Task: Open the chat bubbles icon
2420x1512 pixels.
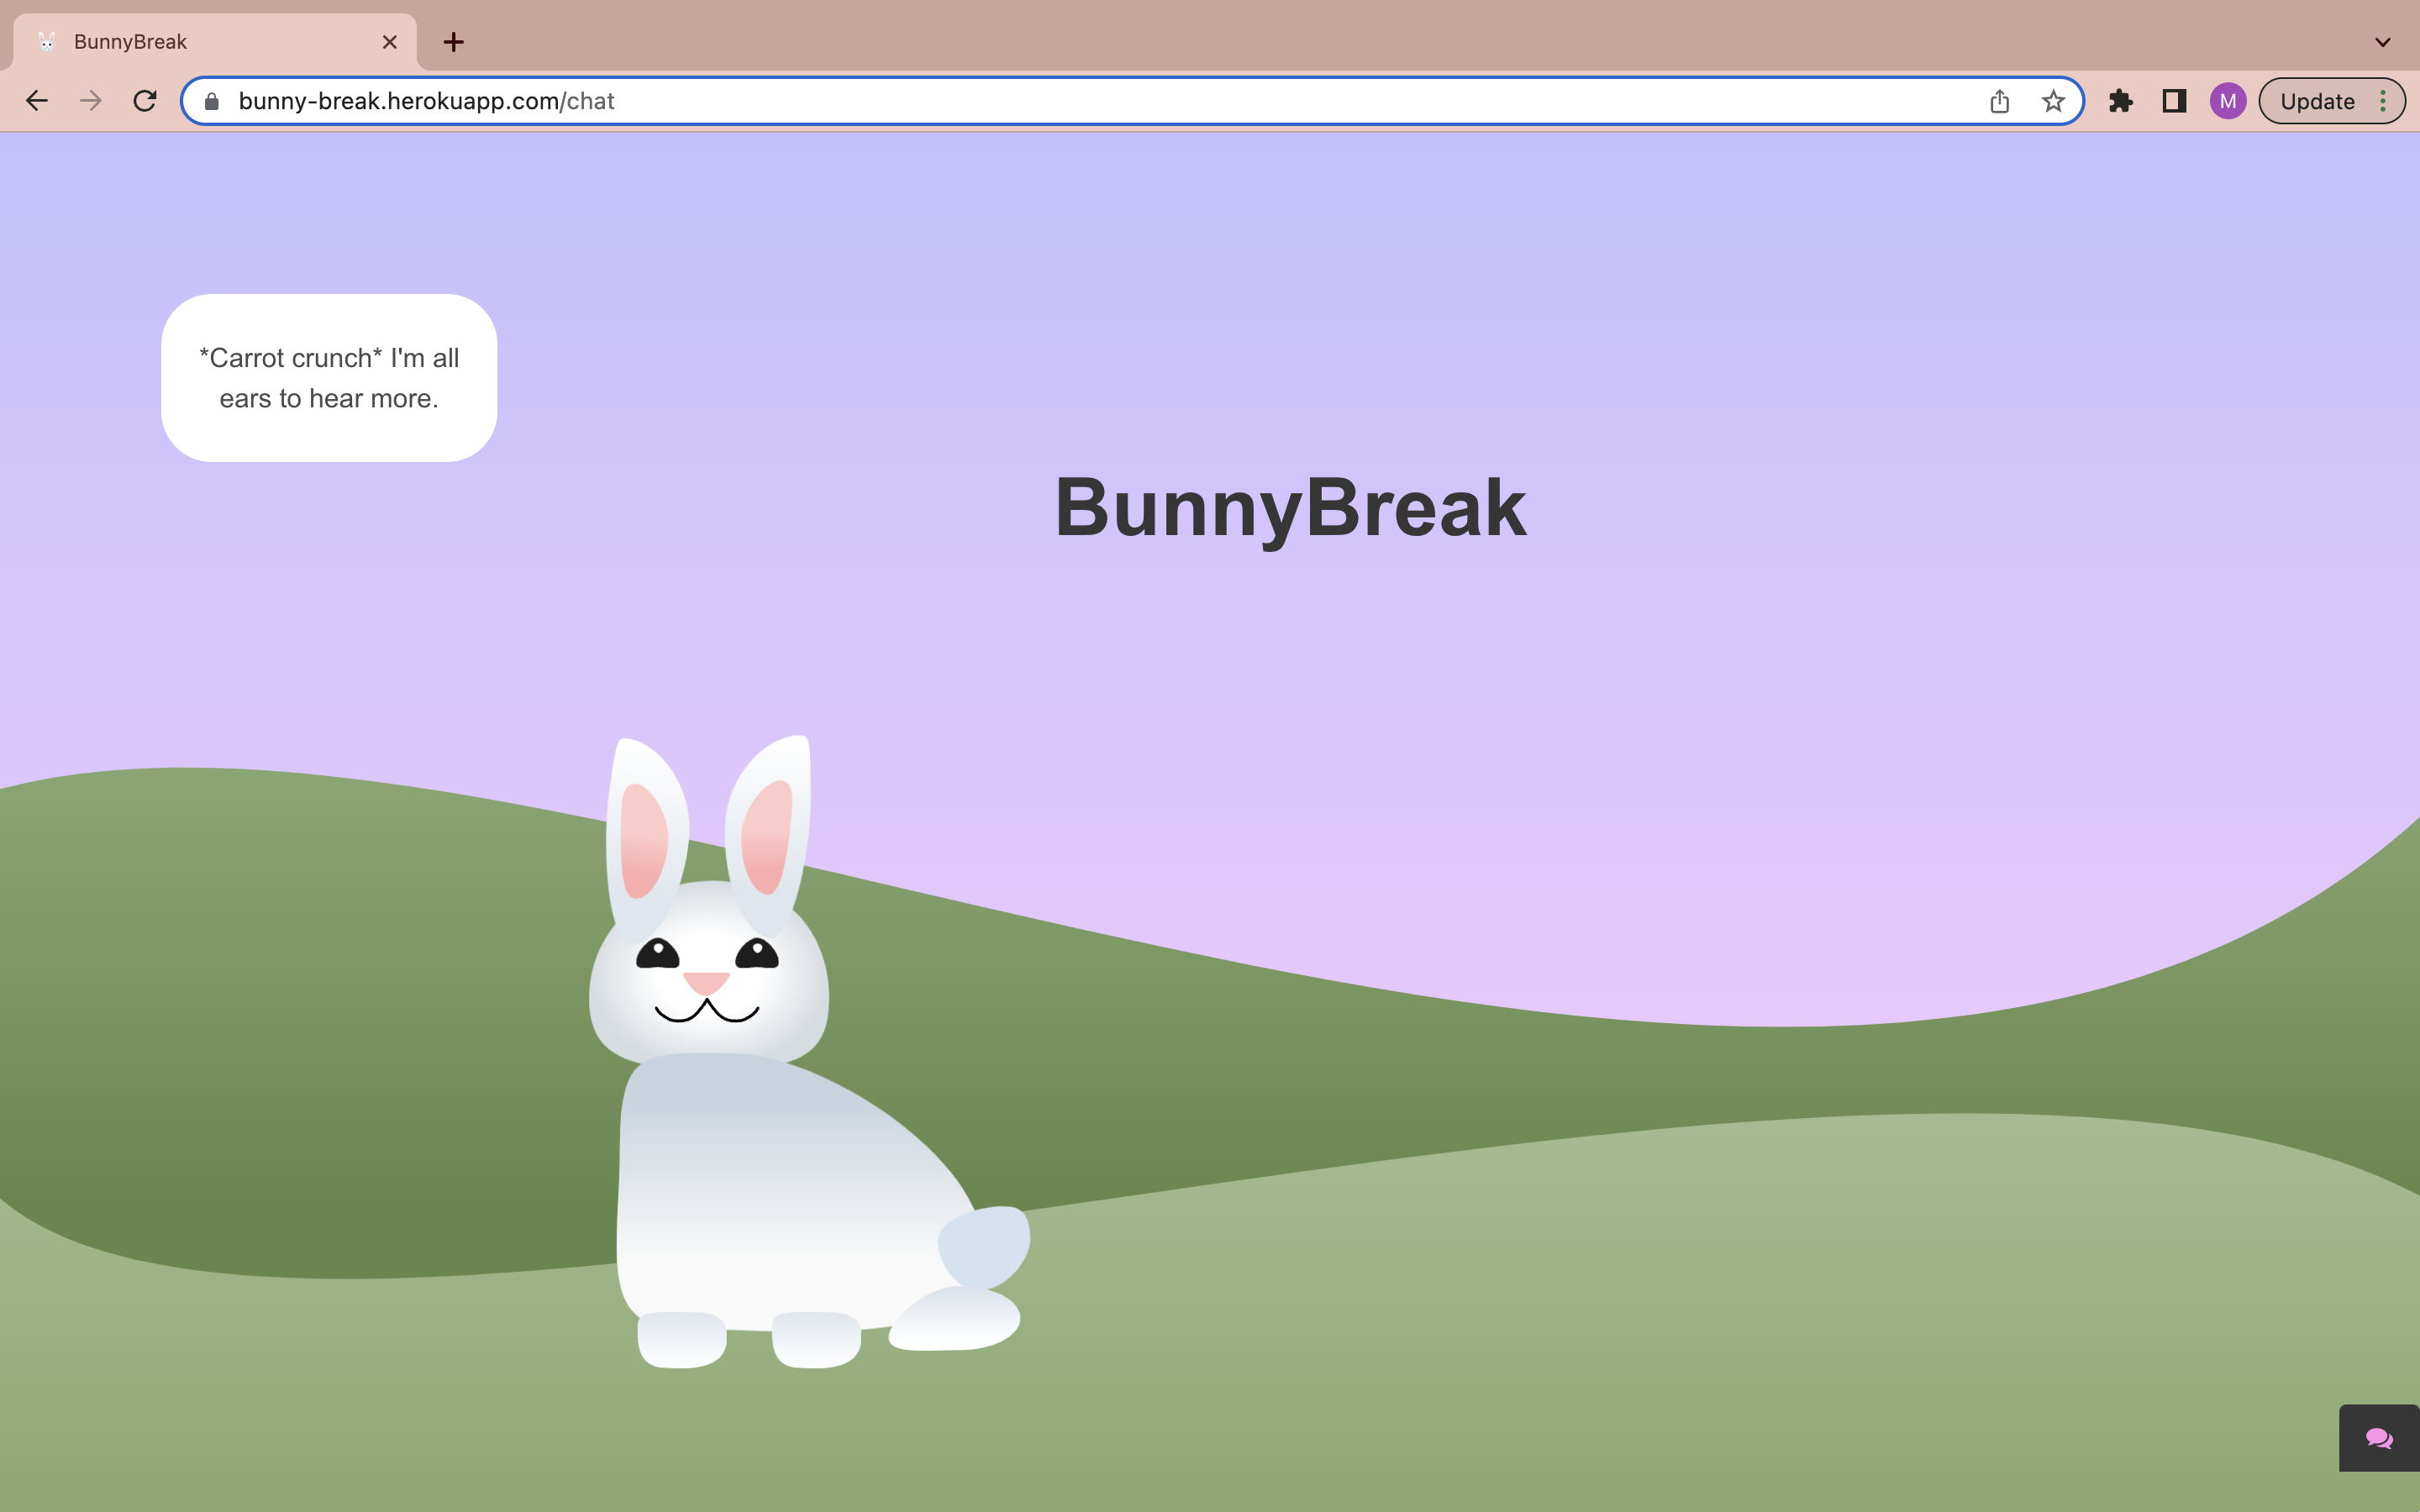Action: 2378,1438
